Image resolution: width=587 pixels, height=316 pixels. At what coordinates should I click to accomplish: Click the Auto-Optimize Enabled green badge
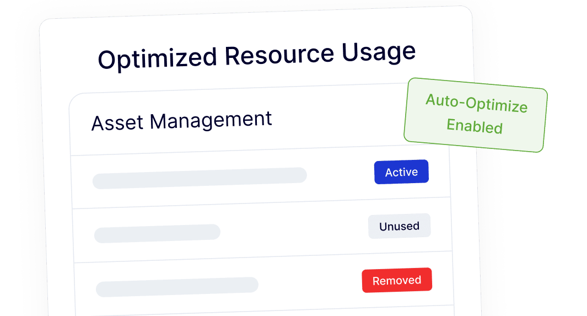[476, 115]
